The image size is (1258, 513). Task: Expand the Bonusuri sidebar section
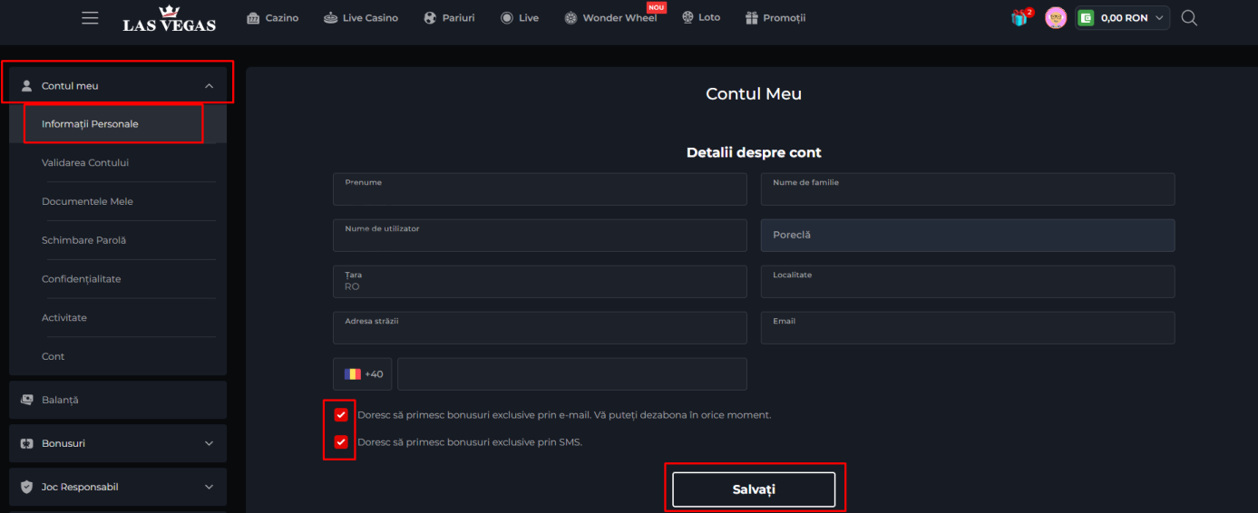coord(209,443)
